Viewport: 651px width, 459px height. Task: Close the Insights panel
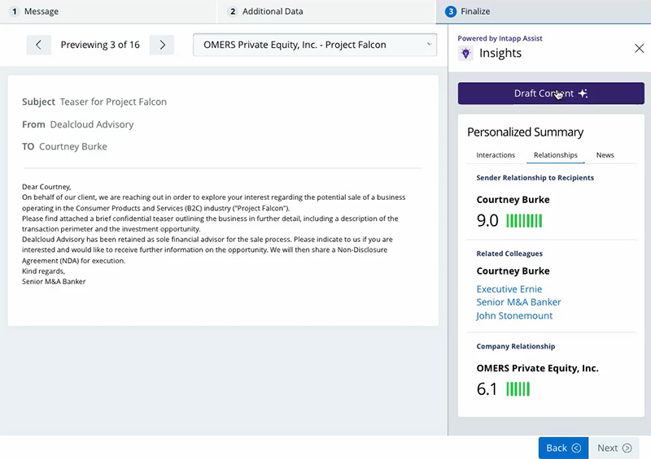pyautogui.click(x=639, y=48)
